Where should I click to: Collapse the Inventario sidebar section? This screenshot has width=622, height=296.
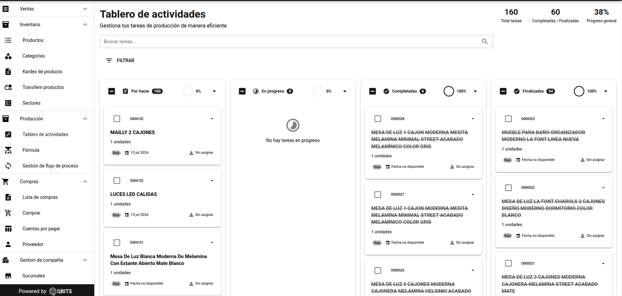pyautogui.click(x=85, y=24)
